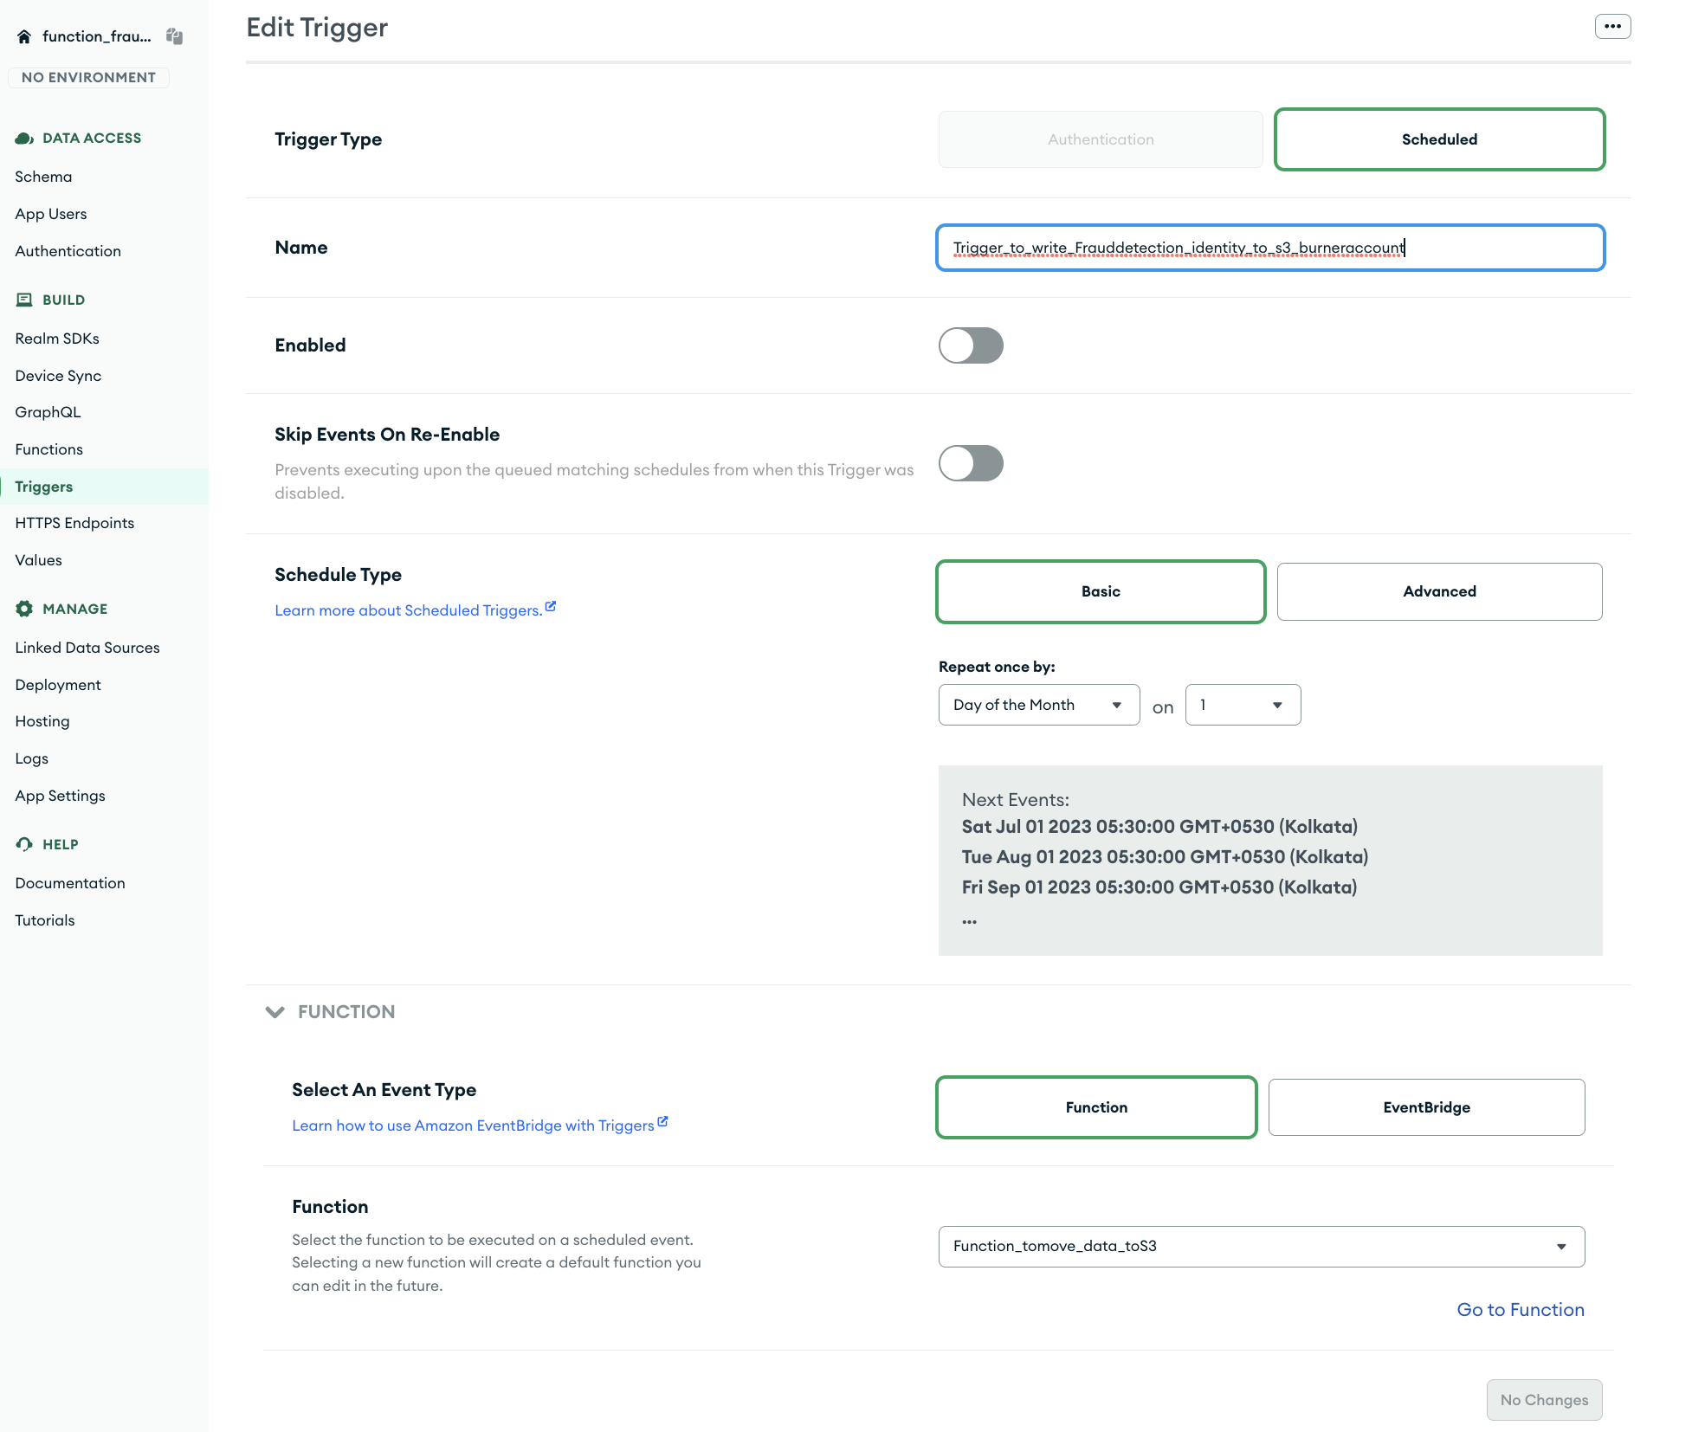Collapse the FUNCTION section chevron
The width and height of the screenshot is (1692, 1432).
pos(274,1011)
